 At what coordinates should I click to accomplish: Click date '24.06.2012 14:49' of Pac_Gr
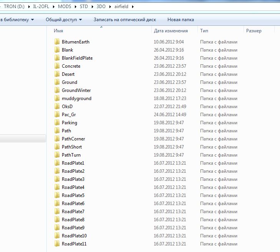[x=170, y=115]
